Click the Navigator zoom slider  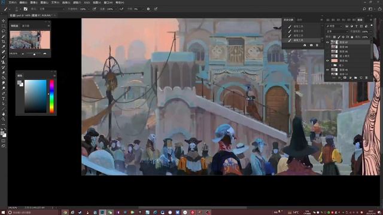pyautogui.click(x=34, y=54)
